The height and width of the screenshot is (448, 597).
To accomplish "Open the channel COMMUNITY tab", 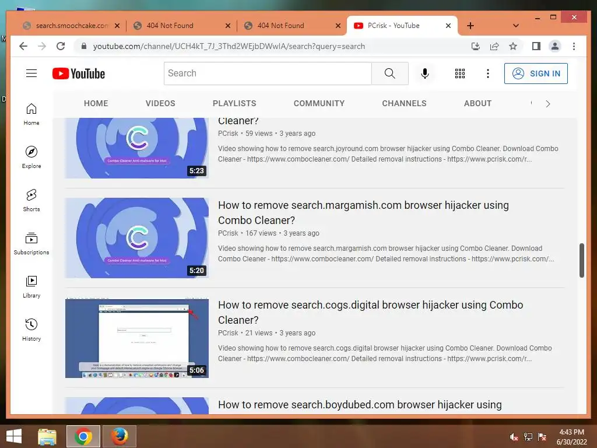I will (319, 103).
